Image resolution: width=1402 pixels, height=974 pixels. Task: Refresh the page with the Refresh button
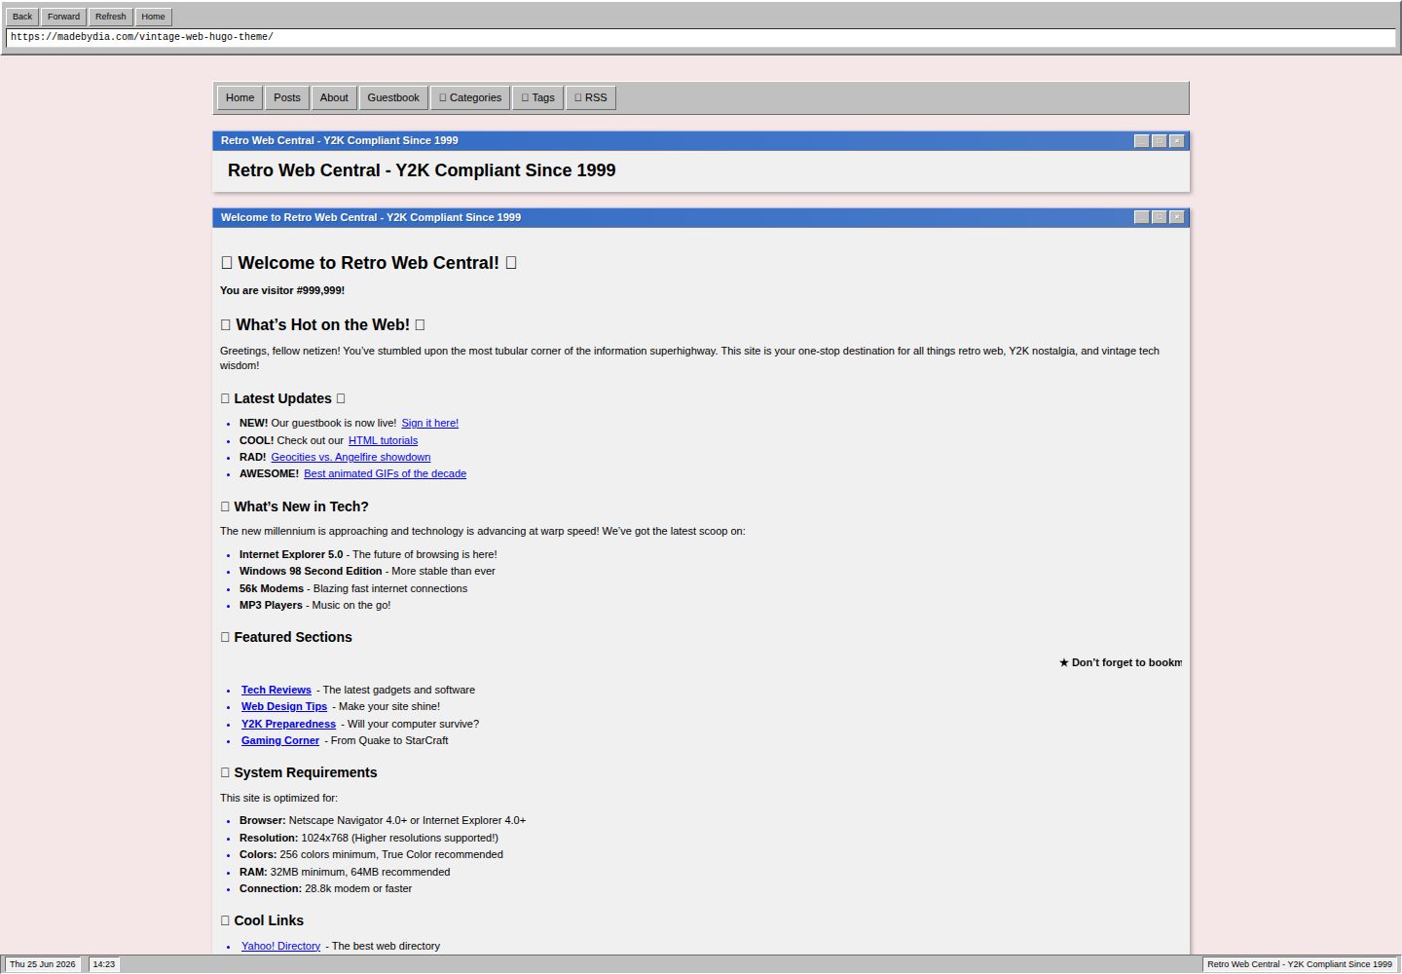click(110, 17)
